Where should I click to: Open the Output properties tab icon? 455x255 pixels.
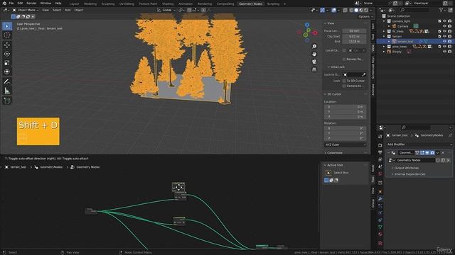click(380, 152)
